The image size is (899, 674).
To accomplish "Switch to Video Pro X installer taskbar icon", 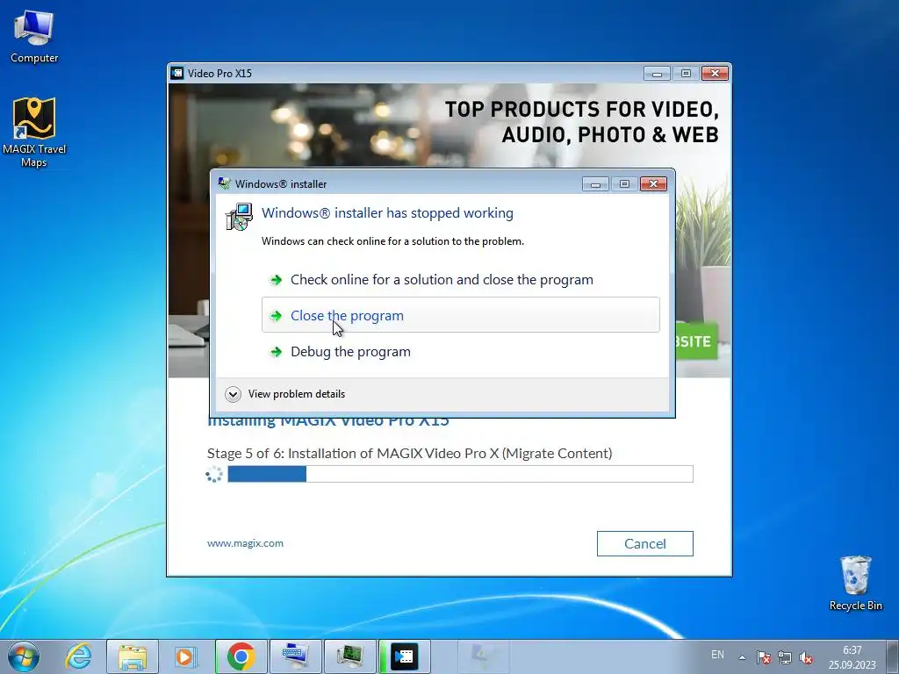I will click(x=404, y=656).
